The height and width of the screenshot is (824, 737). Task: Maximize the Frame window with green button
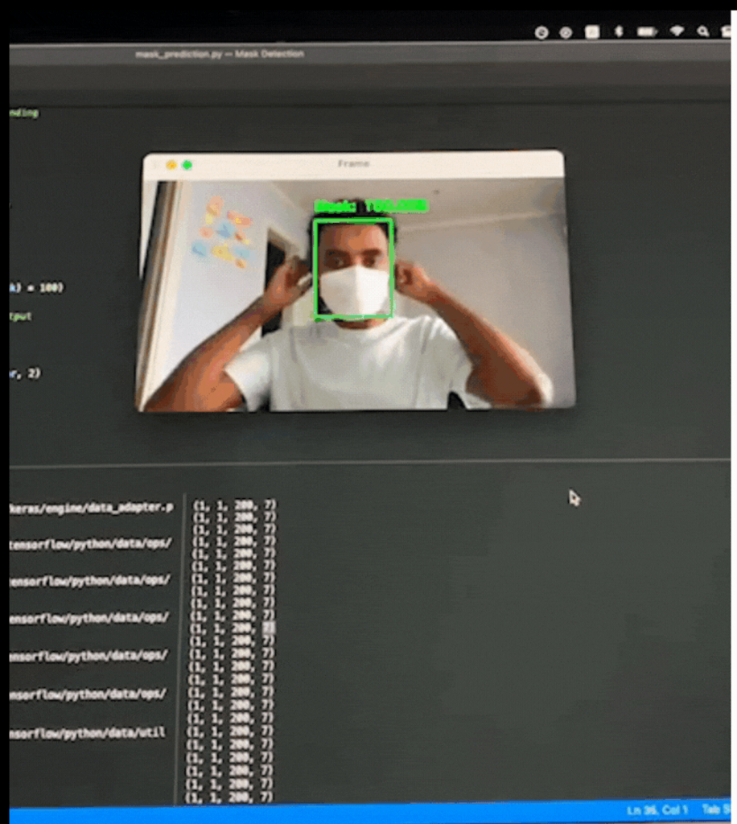point(187,164)
